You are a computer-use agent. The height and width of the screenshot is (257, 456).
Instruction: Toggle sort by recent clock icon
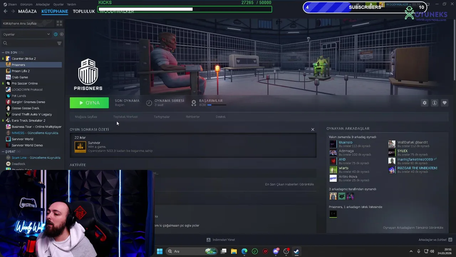point(56,34)
